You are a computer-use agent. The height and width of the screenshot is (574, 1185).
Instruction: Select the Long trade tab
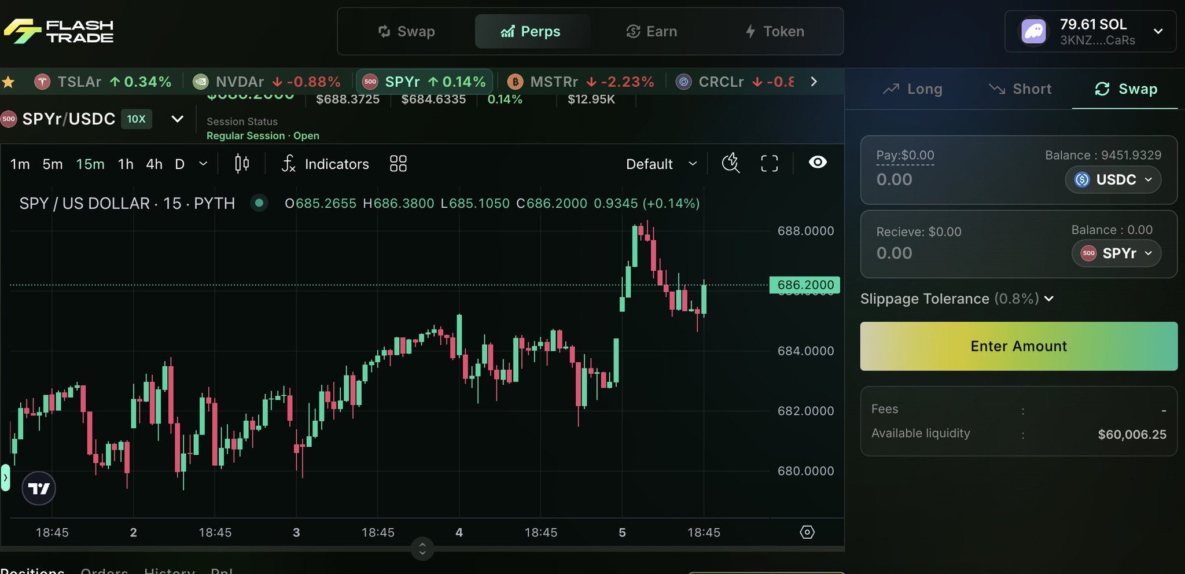pyautogui.click(x=913, y=89)
